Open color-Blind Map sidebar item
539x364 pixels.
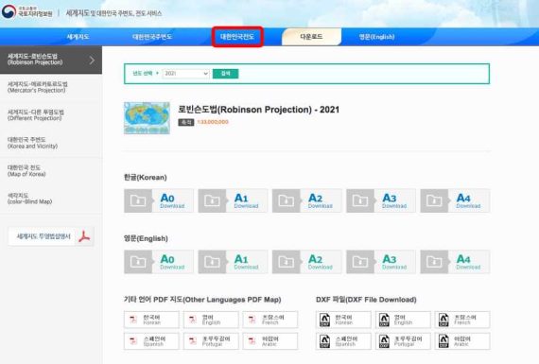pyautogui.click(x=51, y=199)
